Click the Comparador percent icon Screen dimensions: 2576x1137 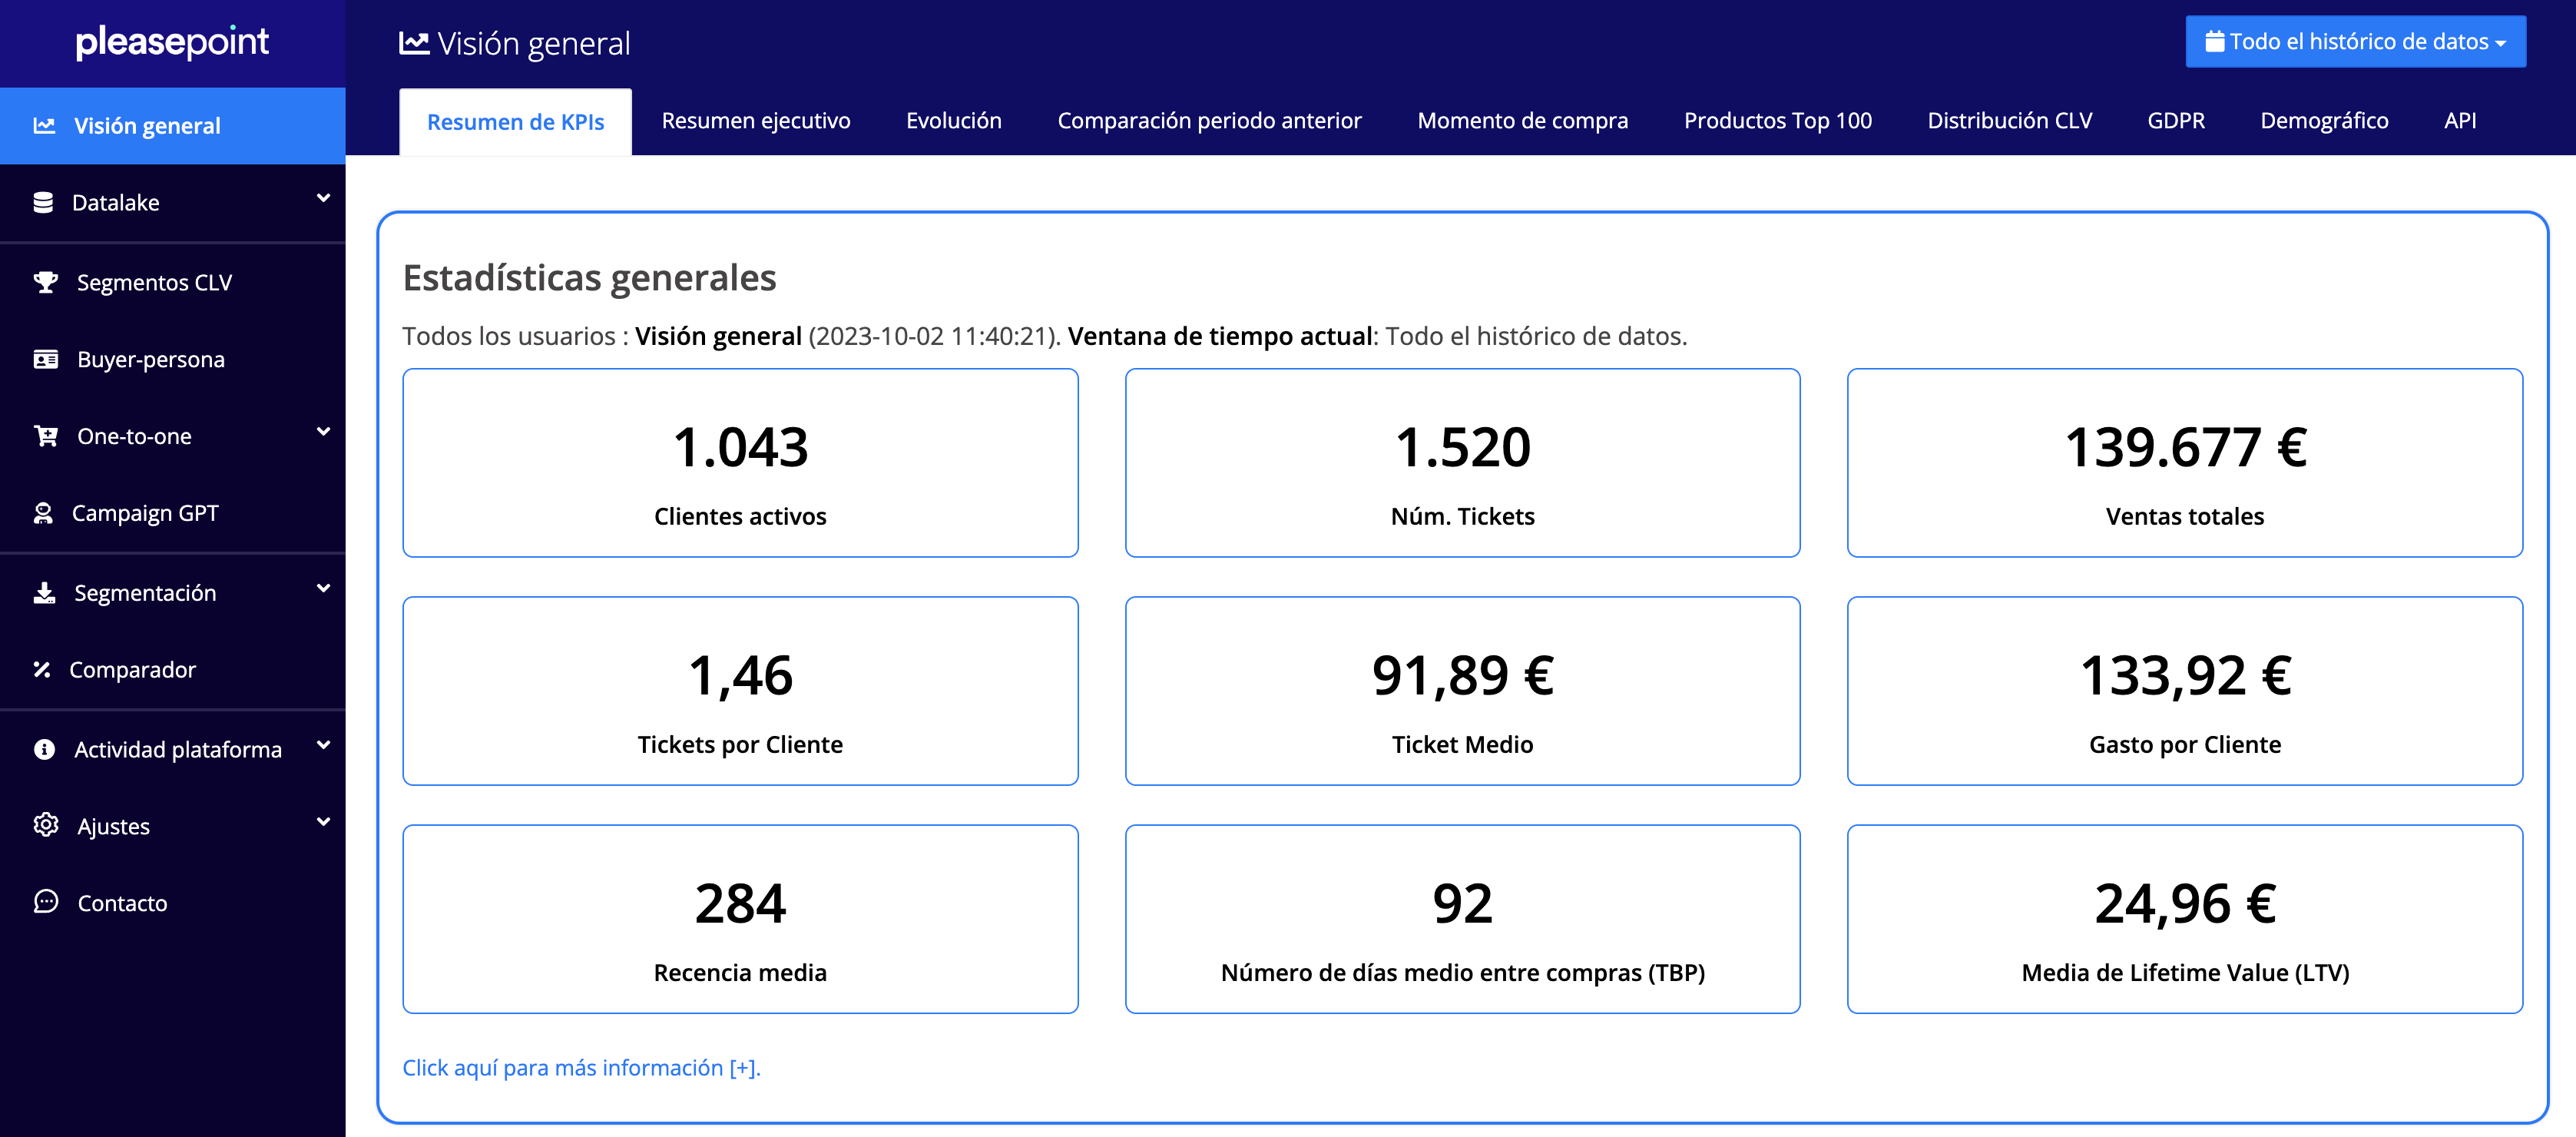[x=42, y=670]
